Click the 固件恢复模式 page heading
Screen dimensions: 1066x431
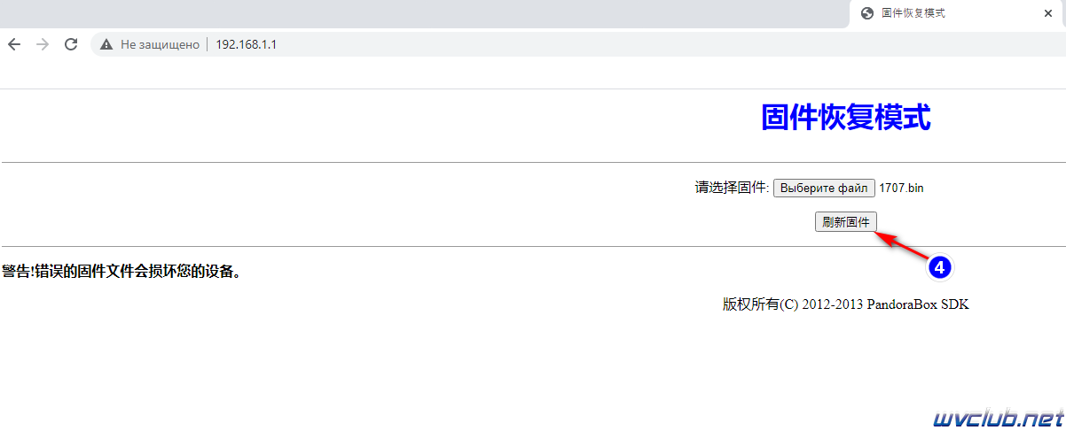click(846, 118)
